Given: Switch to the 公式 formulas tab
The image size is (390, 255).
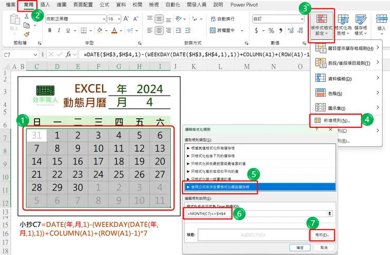Looking at the screenshot, I should [104, 4].
